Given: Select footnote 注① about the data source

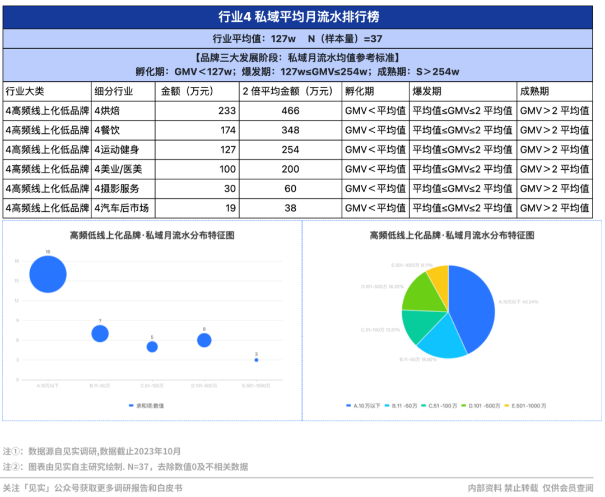Looking at the screenshot, I should [92, 451].
